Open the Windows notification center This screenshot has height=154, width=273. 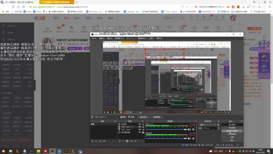point(269,151)
